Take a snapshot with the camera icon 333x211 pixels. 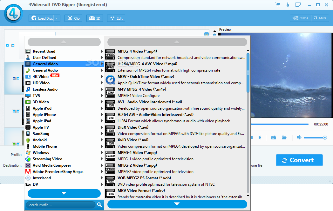[274, 138]
